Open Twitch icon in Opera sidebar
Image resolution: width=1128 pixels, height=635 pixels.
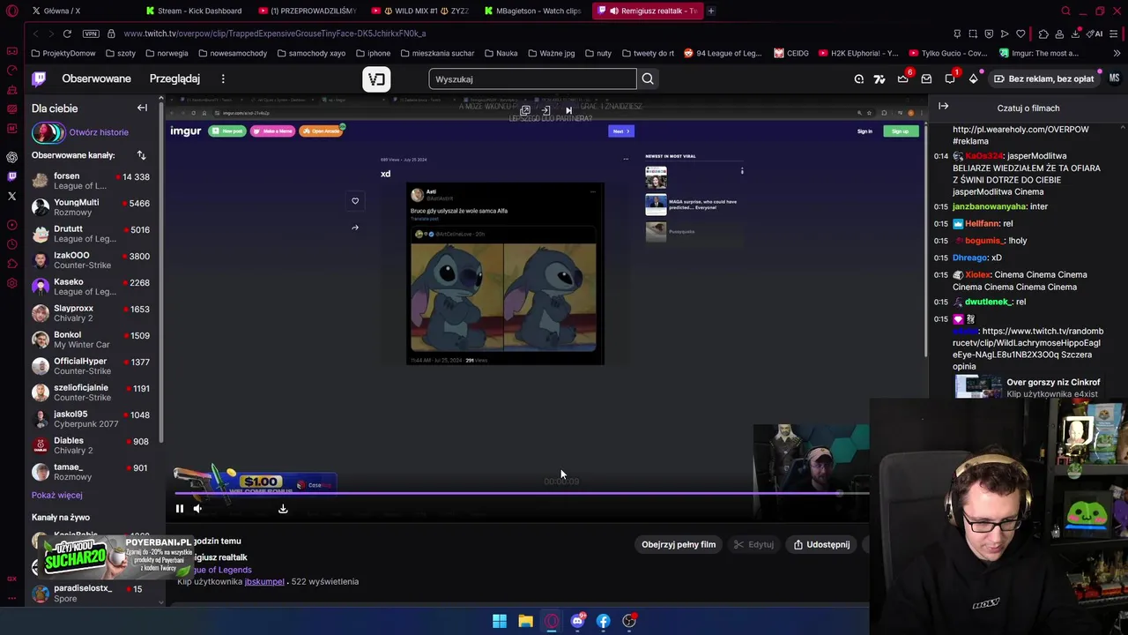[11, 176]
